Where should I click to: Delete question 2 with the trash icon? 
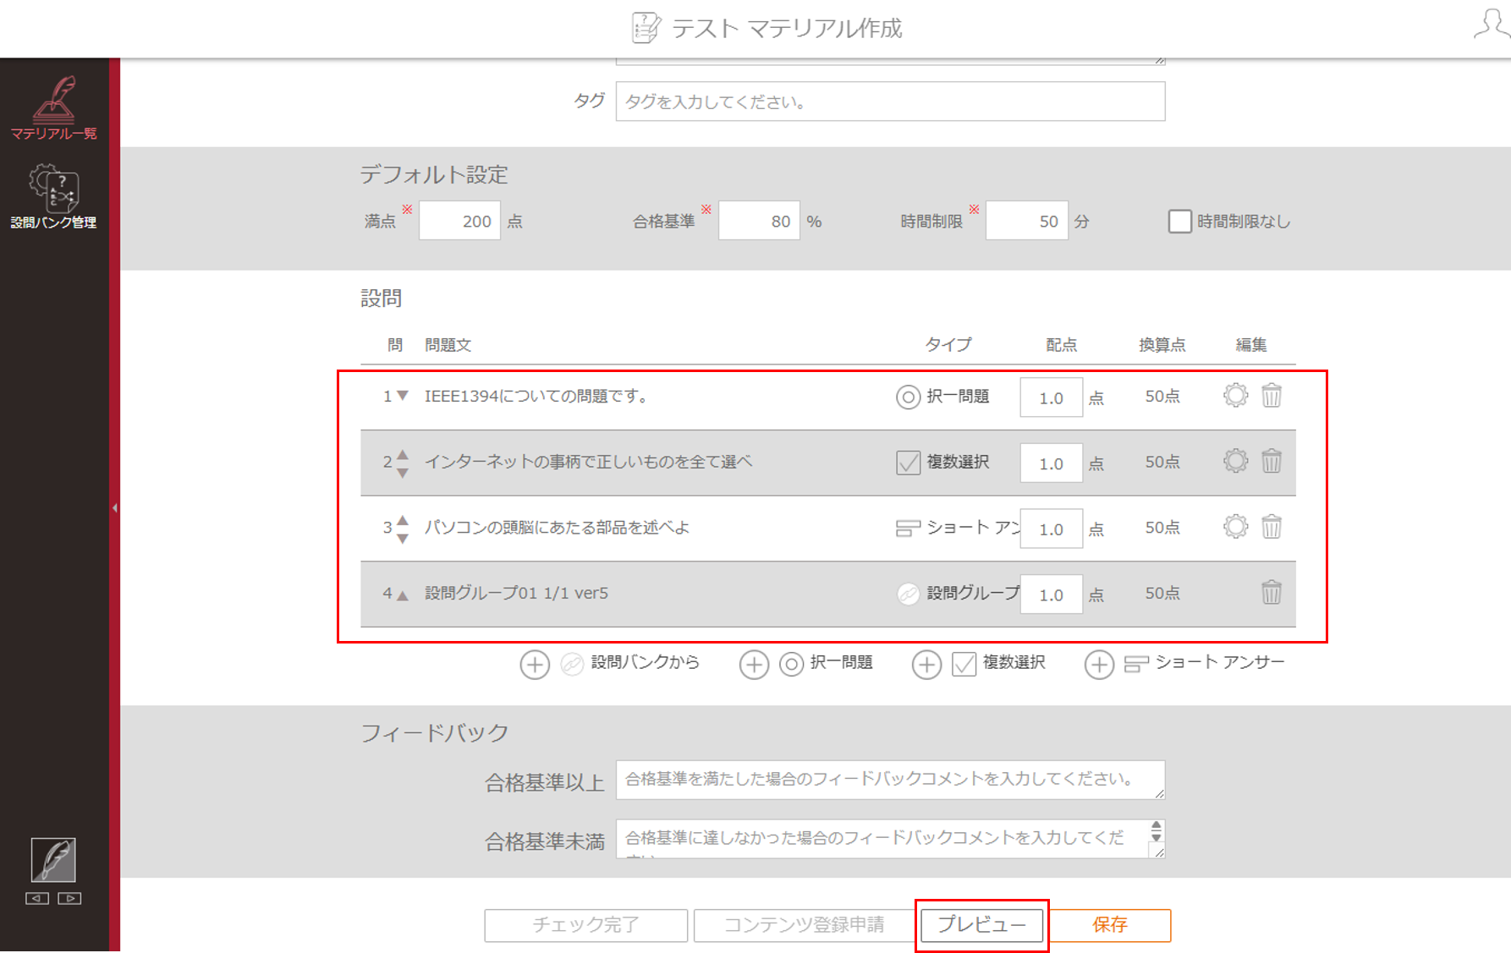[x=1272, y=461]
